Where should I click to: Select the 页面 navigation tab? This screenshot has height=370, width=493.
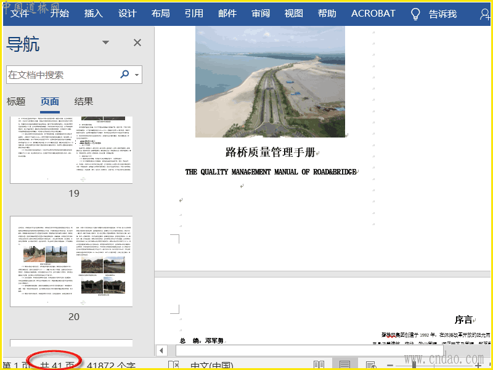click(x=50, y=101)
